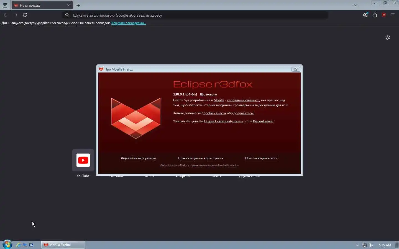Image resolution: width=399 pixels, height=249 pixels.
Task: Open the Керувати закладками link
Action: click(129, 23)
